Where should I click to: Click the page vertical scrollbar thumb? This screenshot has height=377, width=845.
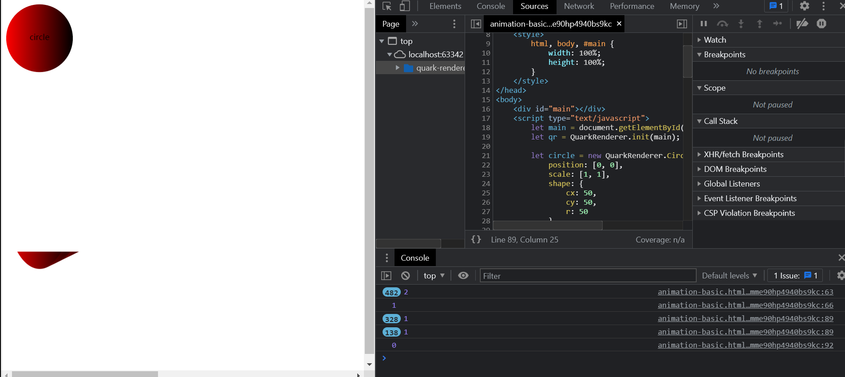click(369, 180)
